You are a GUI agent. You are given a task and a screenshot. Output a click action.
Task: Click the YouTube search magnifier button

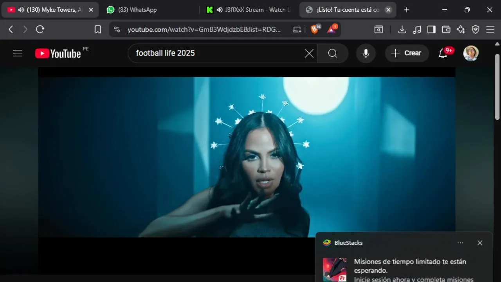[x=333, y=53]
